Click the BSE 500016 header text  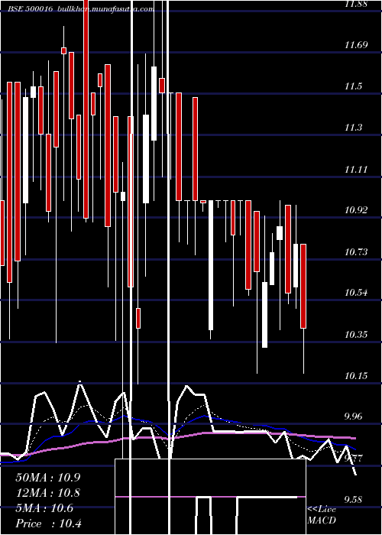[30, 9]
